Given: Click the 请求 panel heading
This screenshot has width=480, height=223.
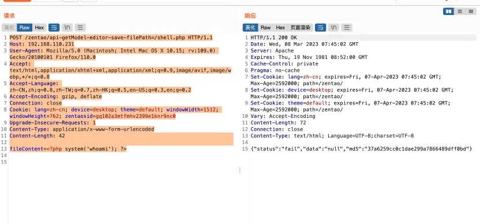Looking at the screenshot, I should 9,16.
